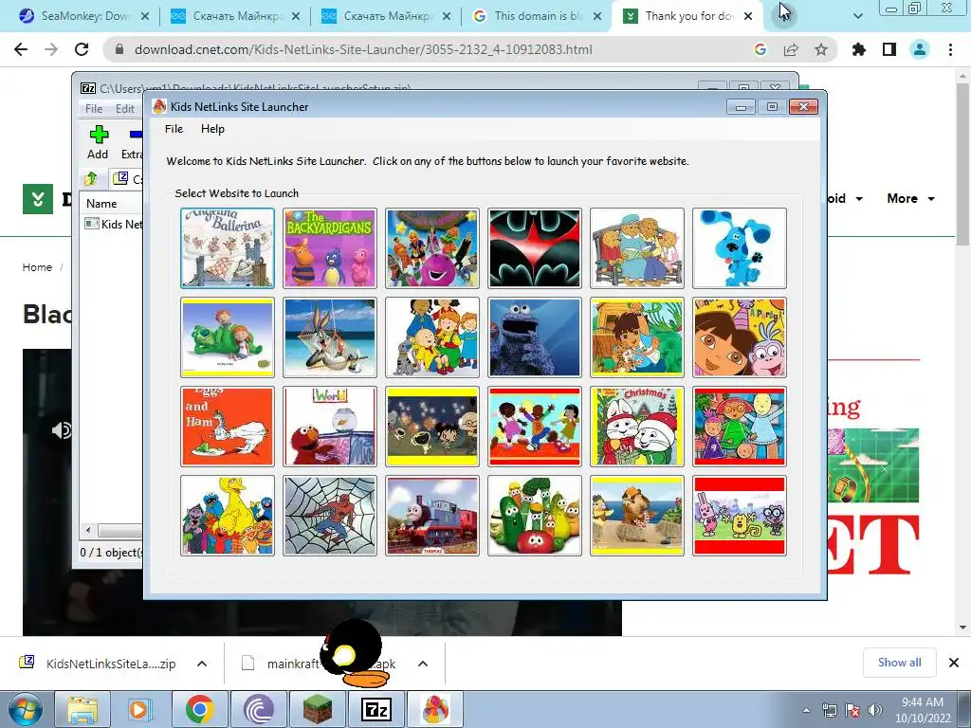Switch to the This domain is blocked tab
971x728 pixels.
tap(538, 16)
